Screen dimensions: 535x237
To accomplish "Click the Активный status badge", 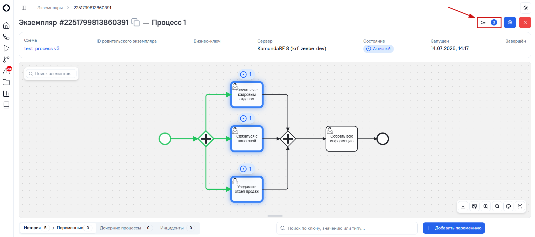I will click(x=378, y=49).
